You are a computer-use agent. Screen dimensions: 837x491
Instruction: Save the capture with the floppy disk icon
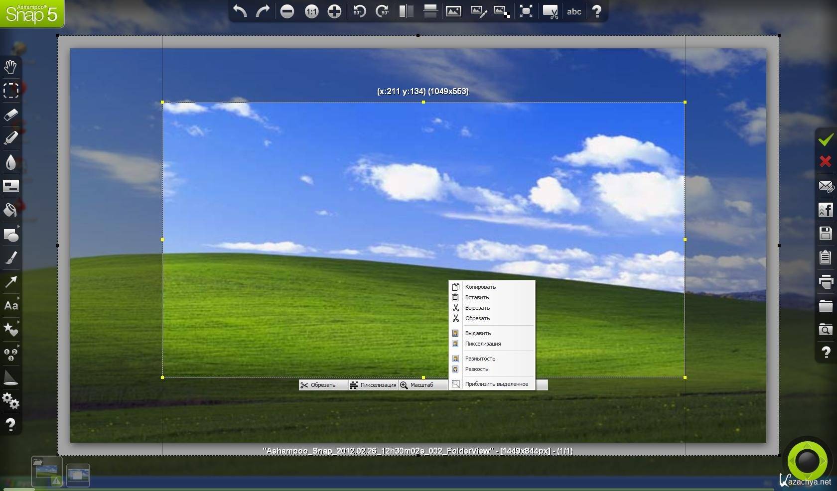[826, 234]
